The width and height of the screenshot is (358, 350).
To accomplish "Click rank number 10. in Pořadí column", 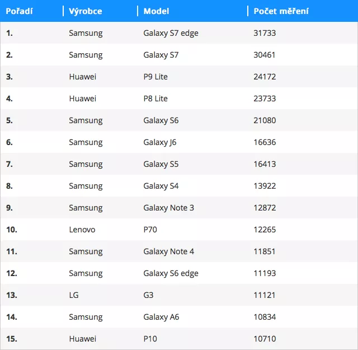I will pyautogui.click(x=12, y=230).
